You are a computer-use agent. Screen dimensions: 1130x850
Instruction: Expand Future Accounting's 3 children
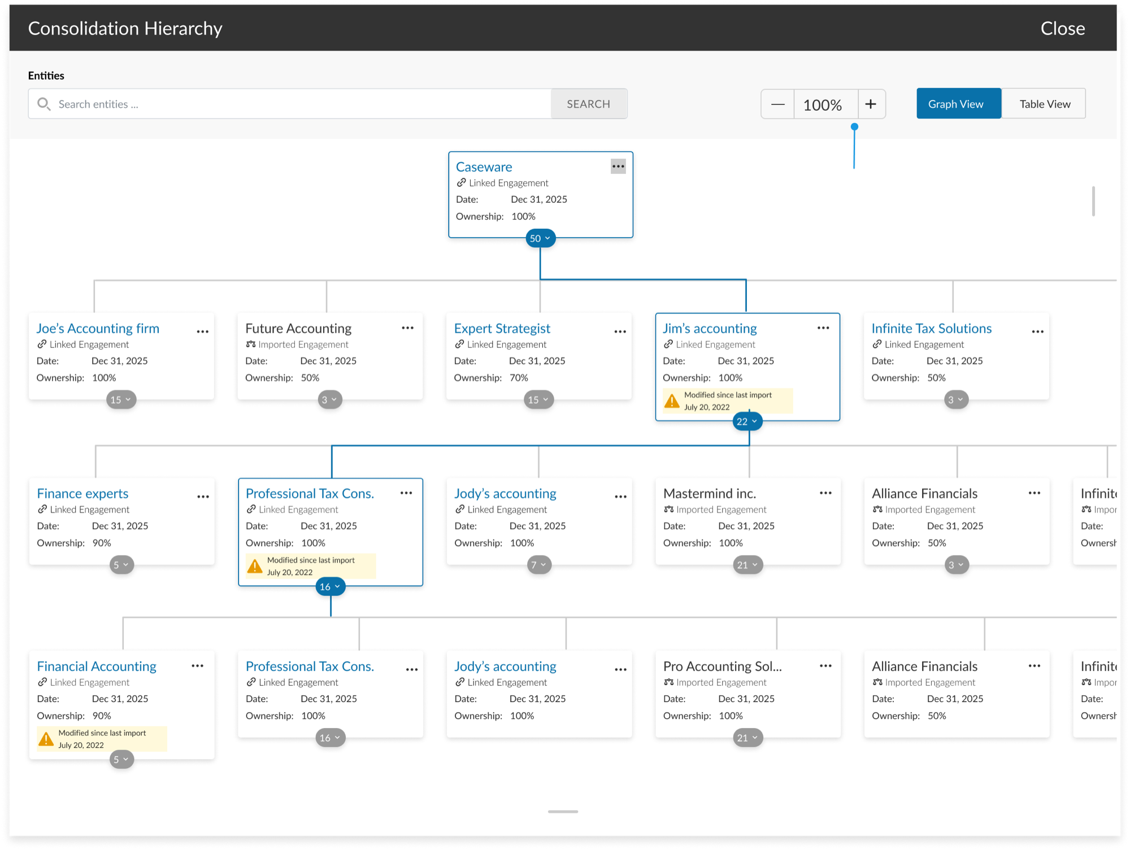(330, 400)
